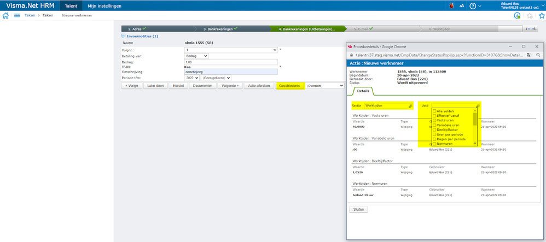
Task: Close the popup with Sluiten button
Action: tap(358, 209)
